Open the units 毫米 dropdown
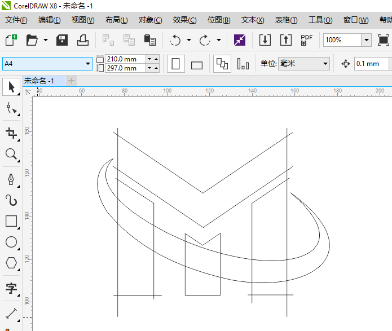 click(x=325, y=64)
